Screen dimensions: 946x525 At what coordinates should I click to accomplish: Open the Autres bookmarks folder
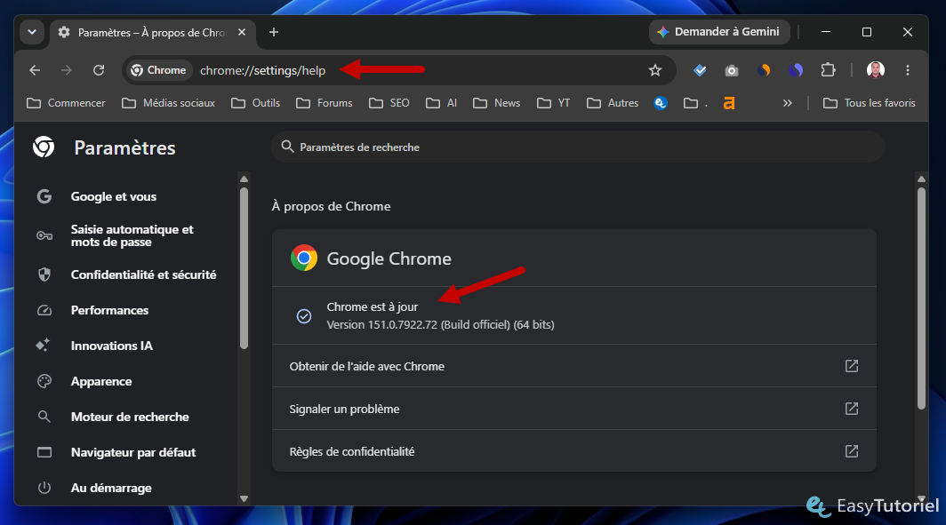point(613,103)
